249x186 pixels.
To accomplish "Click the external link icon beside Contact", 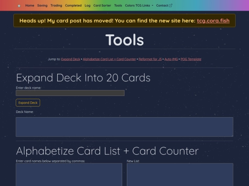I will point(171,6).
